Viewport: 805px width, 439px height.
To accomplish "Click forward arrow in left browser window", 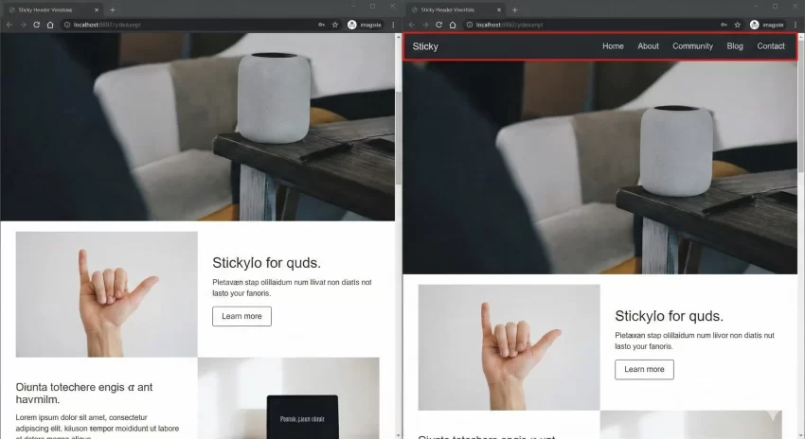I will coord(23,25).
